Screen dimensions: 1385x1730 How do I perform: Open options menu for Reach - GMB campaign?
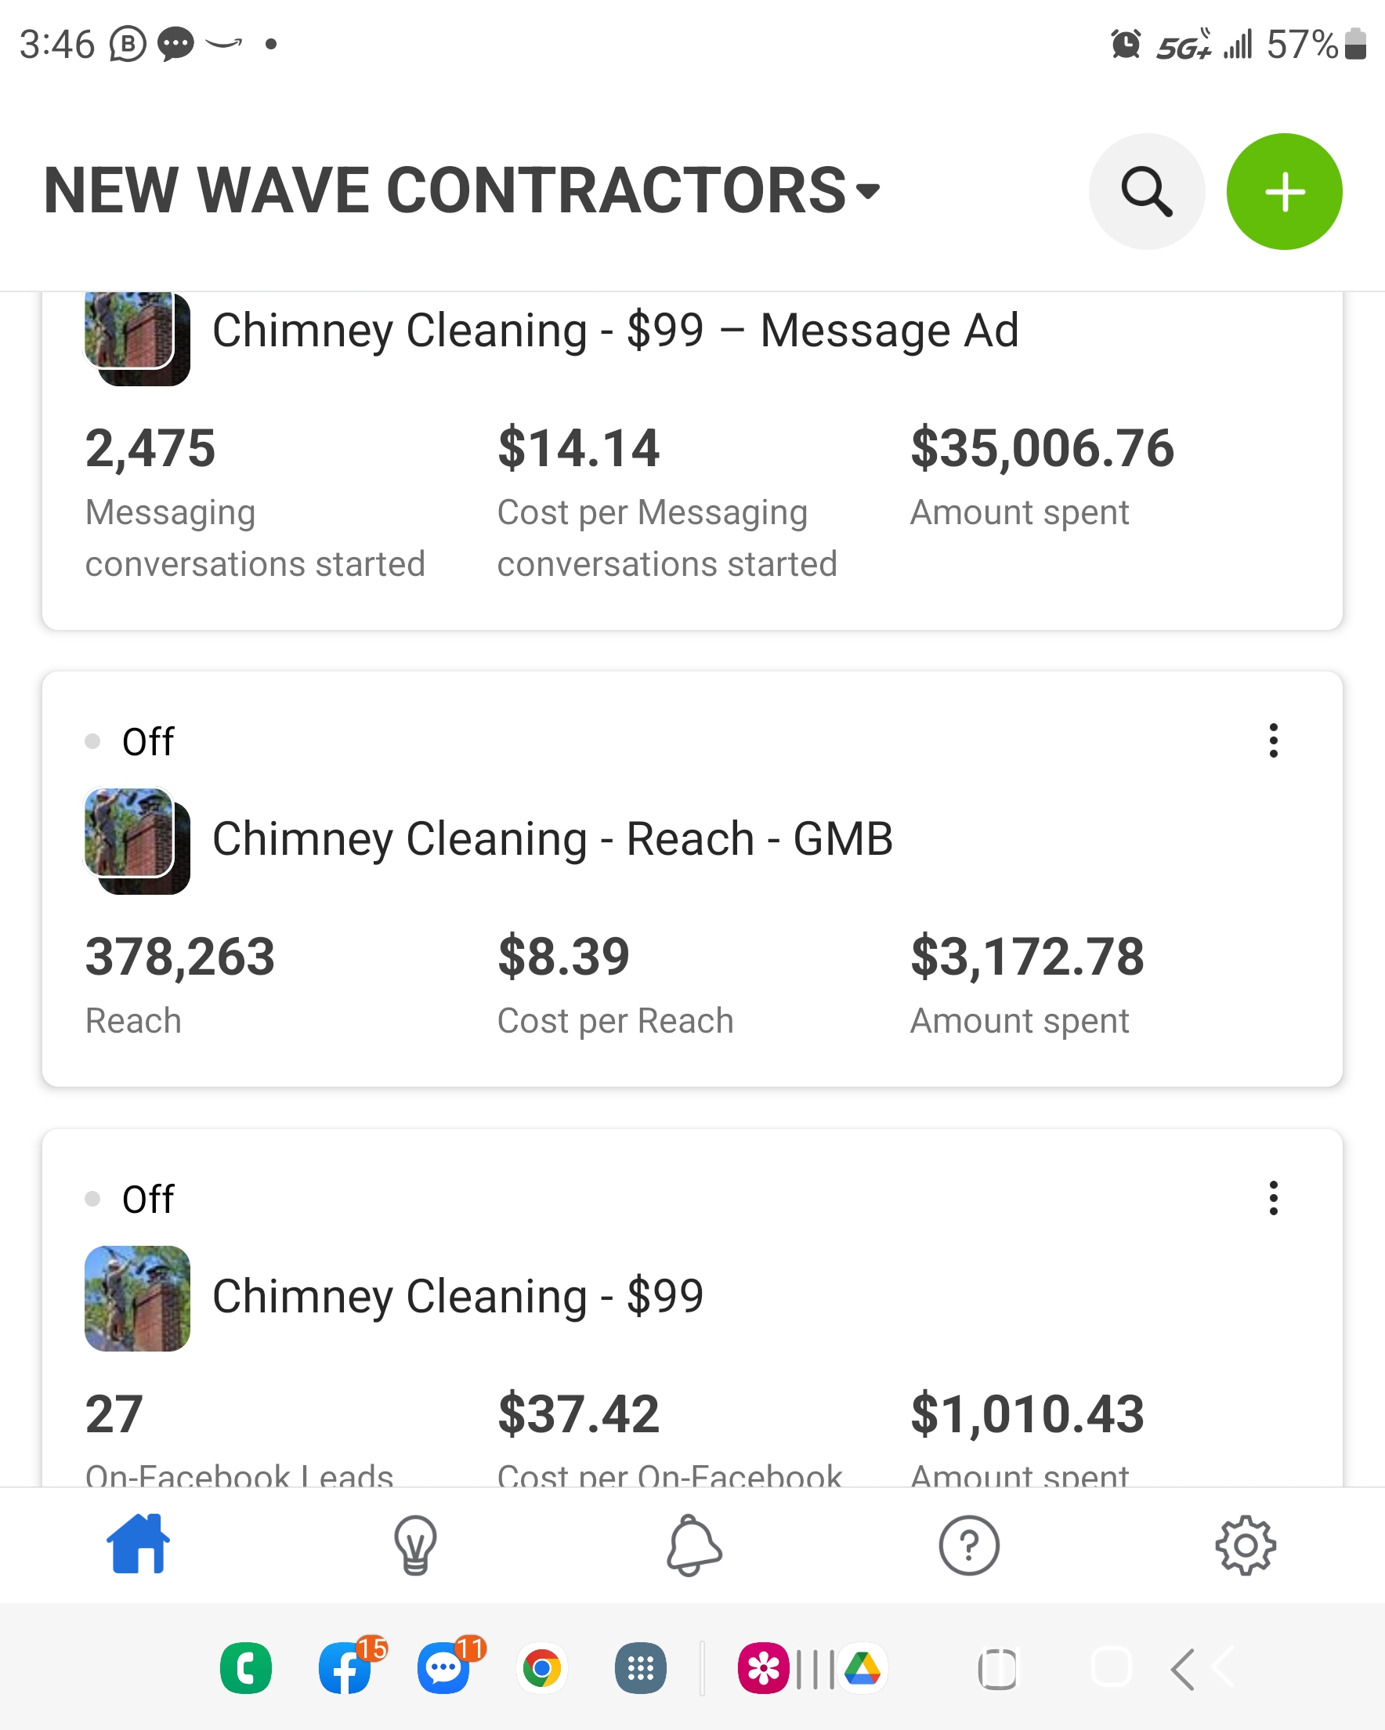tap(1273, 740)
